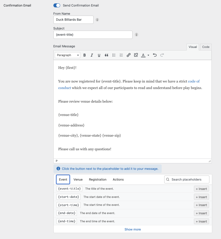Screen dimensions: 221x239
Task: Select the Actions placeholders tab
Action: tap(118, 179)
